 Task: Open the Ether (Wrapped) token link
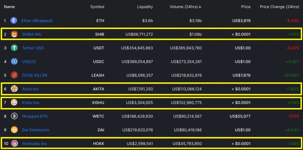(37, 21)
